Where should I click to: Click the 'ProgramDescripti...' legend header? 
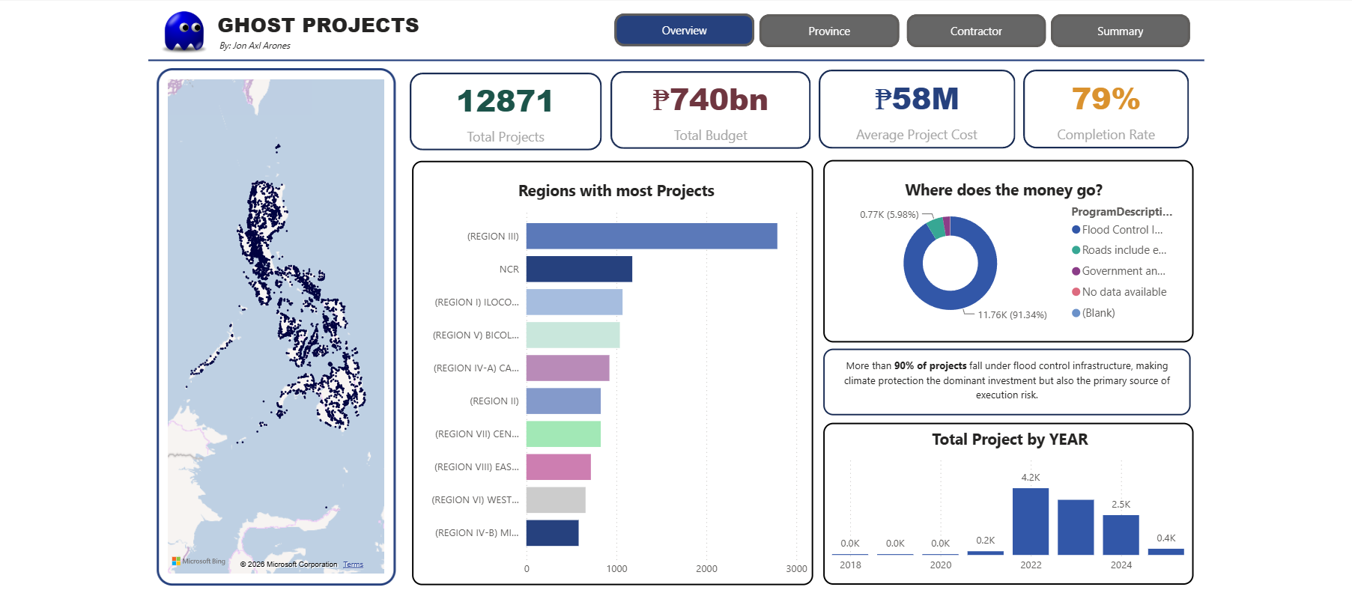(1121, 212)
